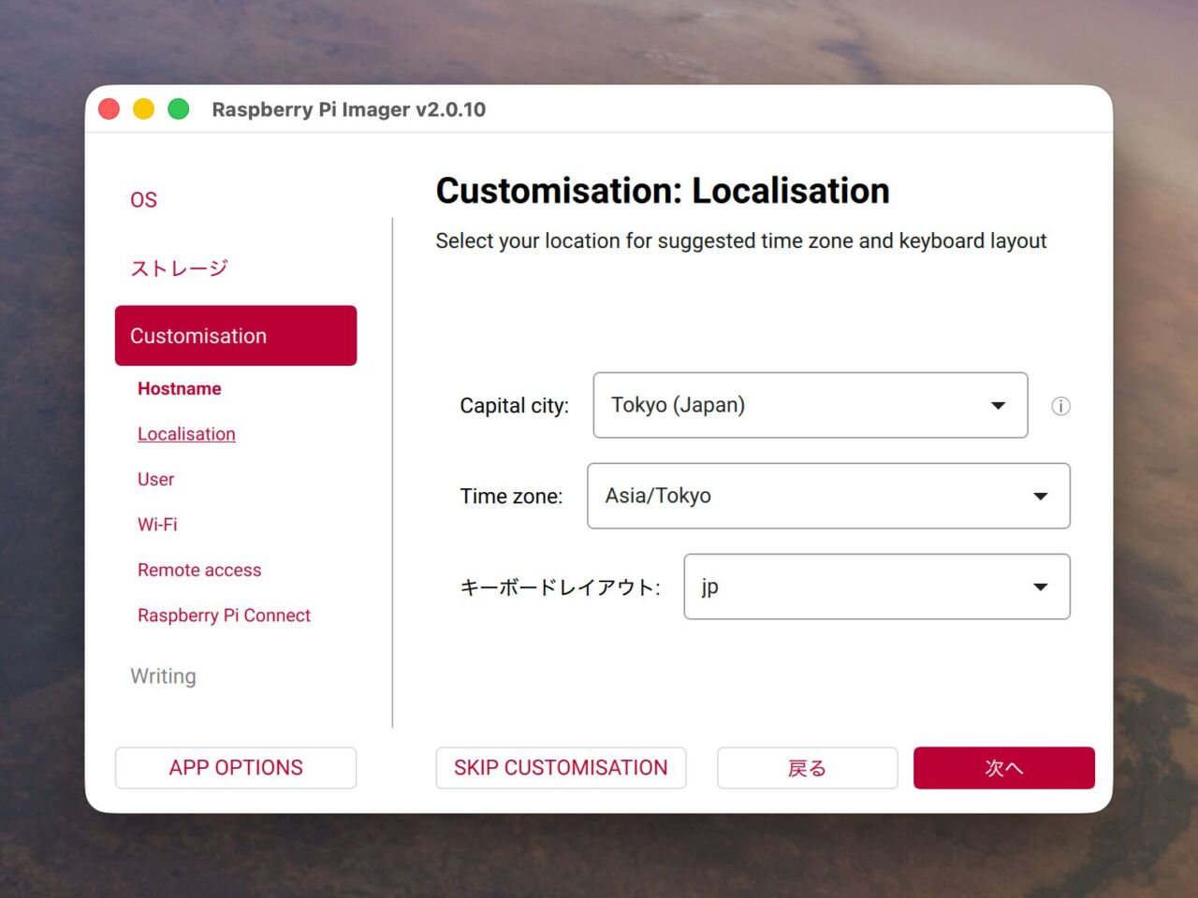This screenshot has height=898, width=1198.
Task: Click the Raspberry Pi Imager v2.0.10 title
Action: (x=349, y=109)
